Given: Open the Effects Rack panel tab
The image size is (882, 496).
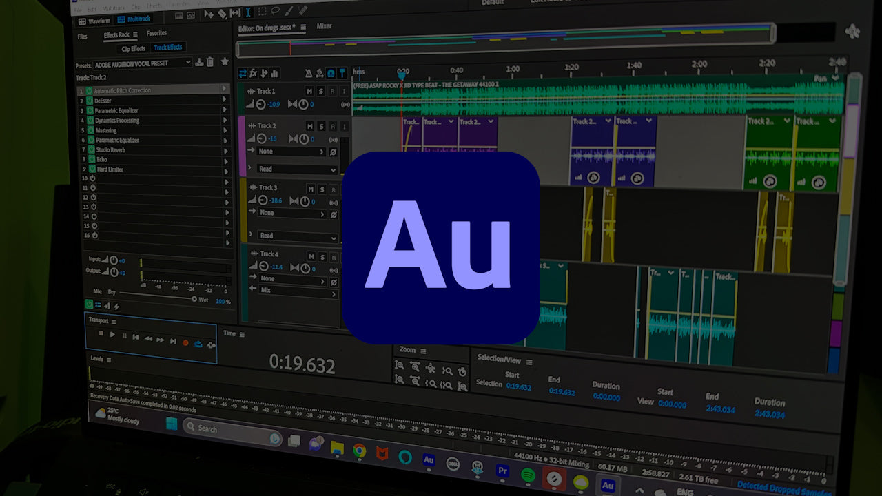Looking at the screenshot, I should (116, 35).
